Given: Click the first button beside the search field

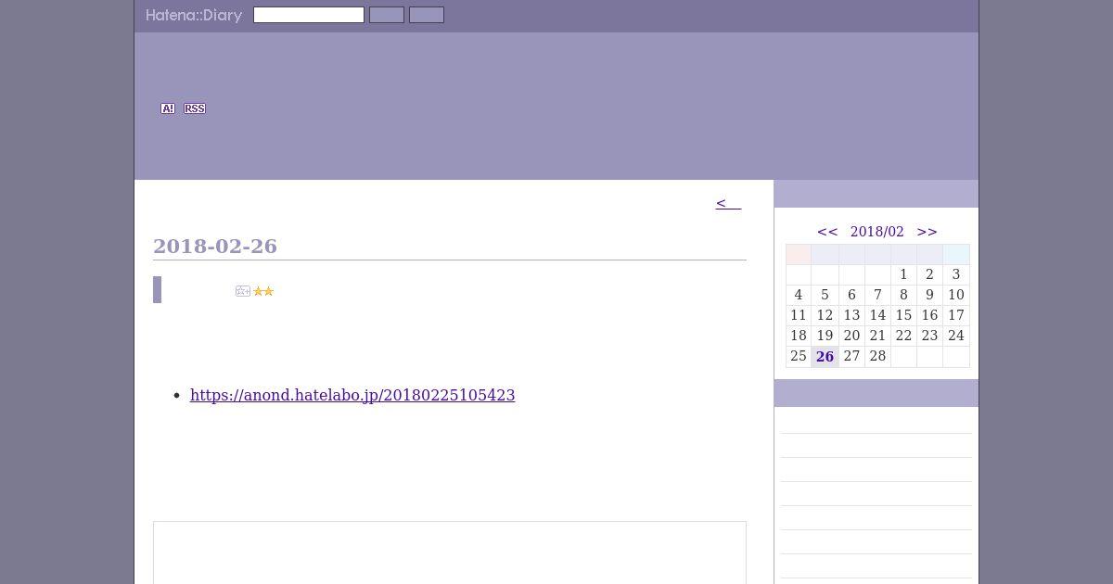Looking at the screenshot, I should point(387,15).
